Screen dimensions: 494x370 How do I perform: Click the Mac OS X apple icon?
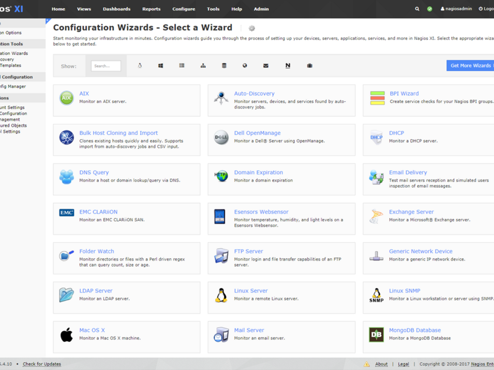(67, 334)
